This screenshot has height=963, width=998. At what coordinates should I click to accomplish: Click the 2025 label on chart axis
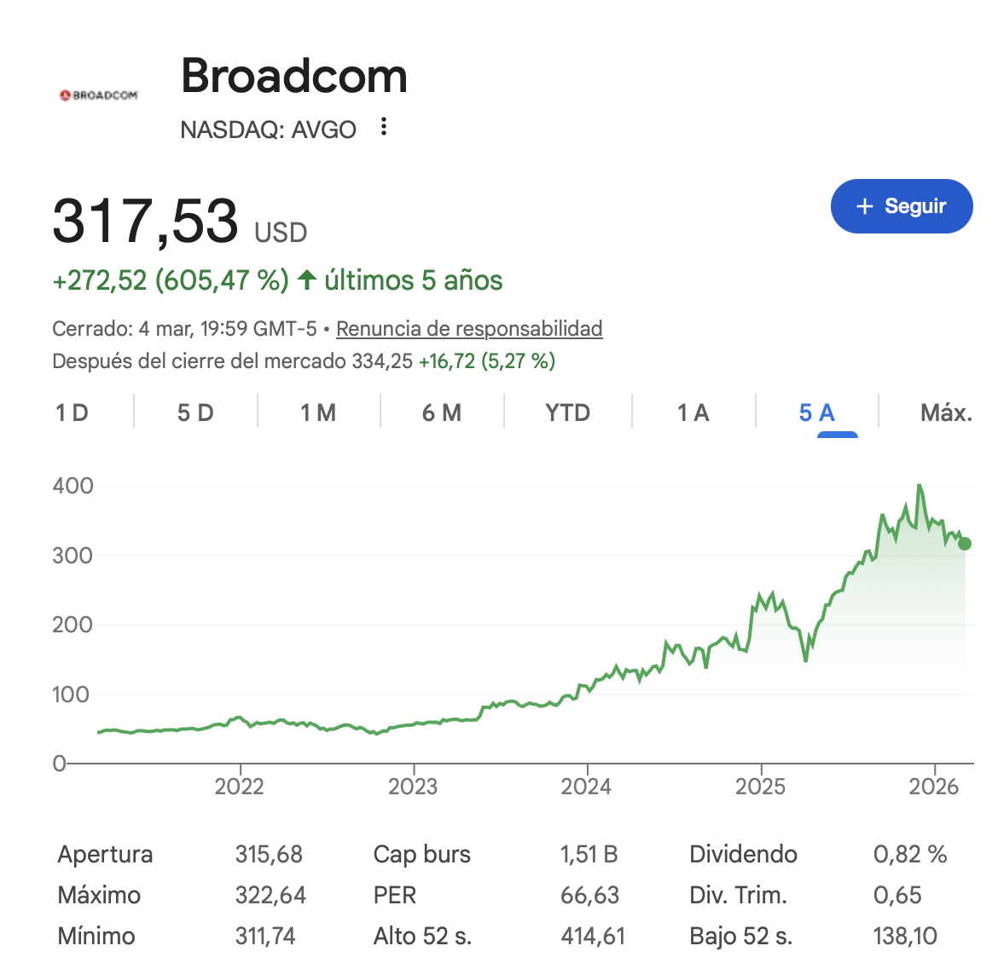coord(761,786)
